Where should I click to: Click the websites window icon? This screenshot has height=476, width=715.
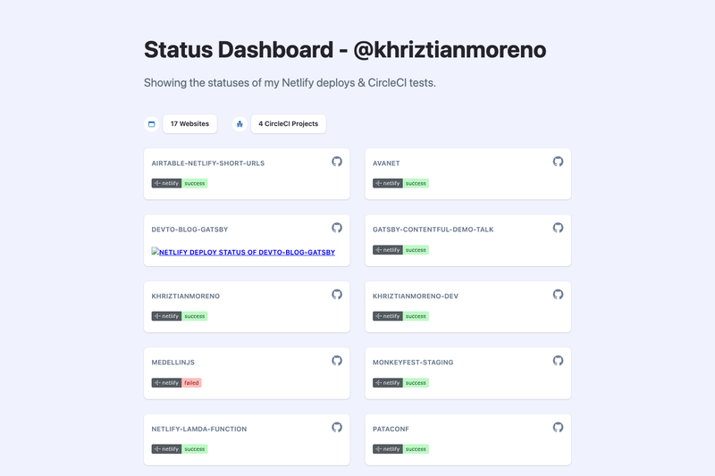pyautogui.click(x=151, y=124)
